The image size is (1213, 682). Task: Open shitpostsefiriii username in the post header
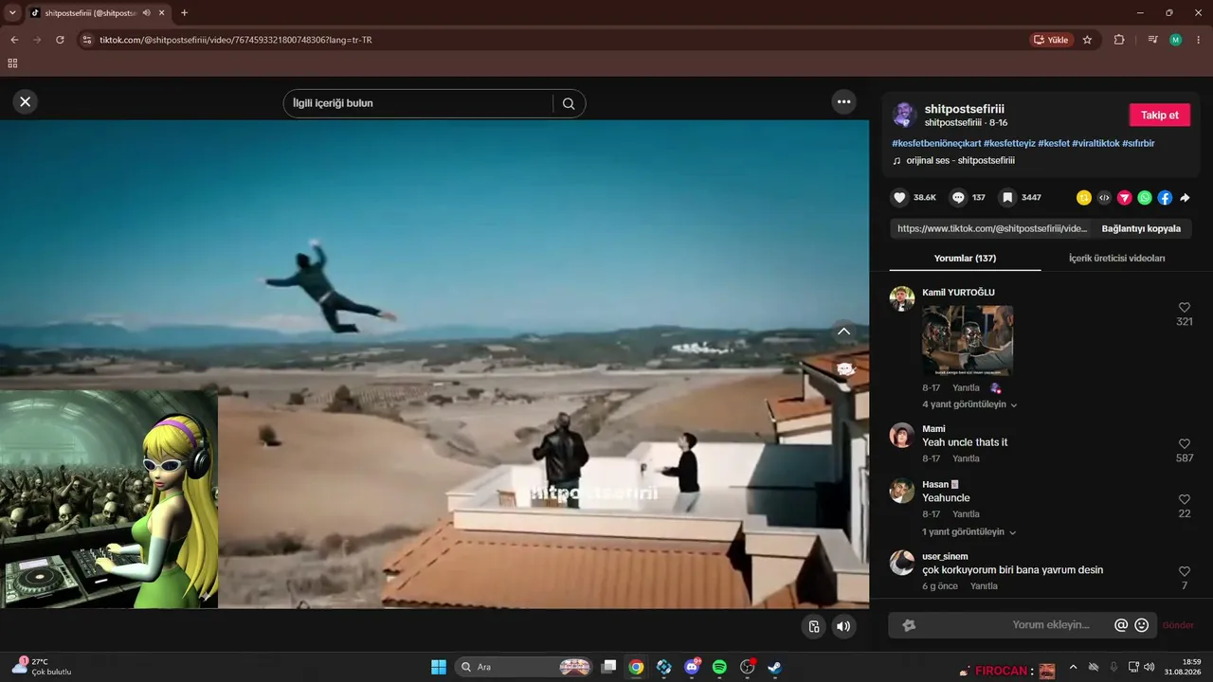pos(965,109)
